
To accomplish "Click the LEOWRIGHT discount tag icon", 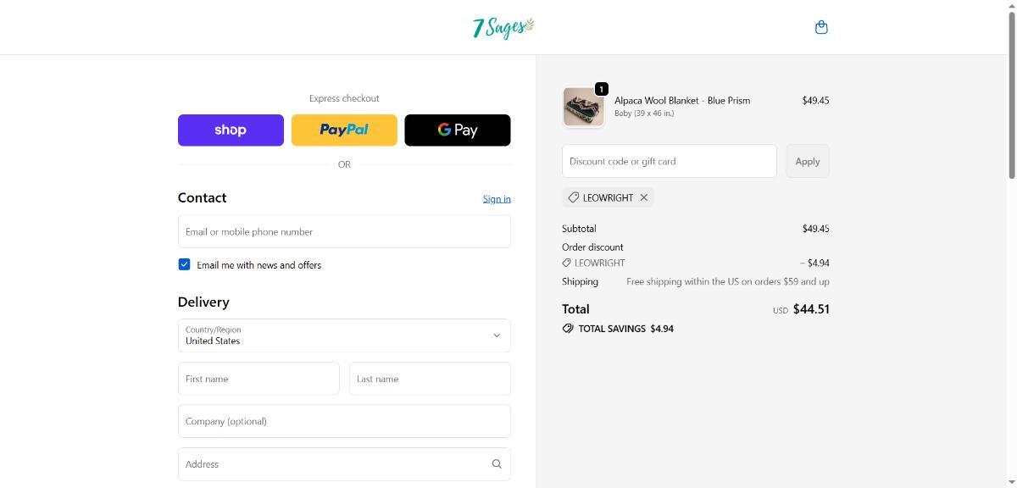I will pos(574,197).
